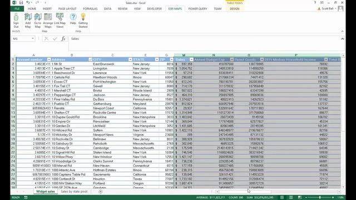Image resolution: width=356 pixels, height=200 pixels.
Task: Click the zoom slider handle
Action: 320,198
